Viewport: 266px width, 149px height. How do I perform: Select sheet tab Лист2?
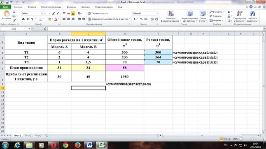28,135
